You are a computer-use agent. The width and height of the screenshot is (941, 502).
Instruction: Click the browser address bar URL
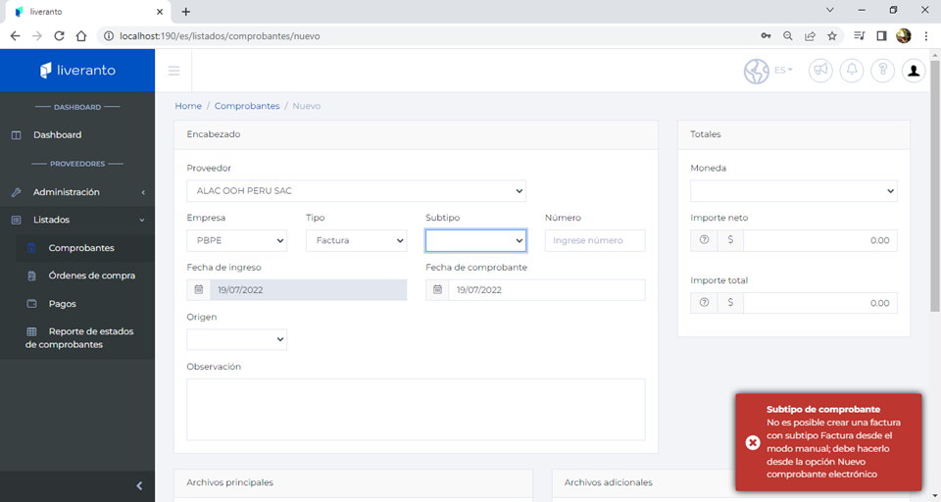pyautogui.click(x=220, y=36)
